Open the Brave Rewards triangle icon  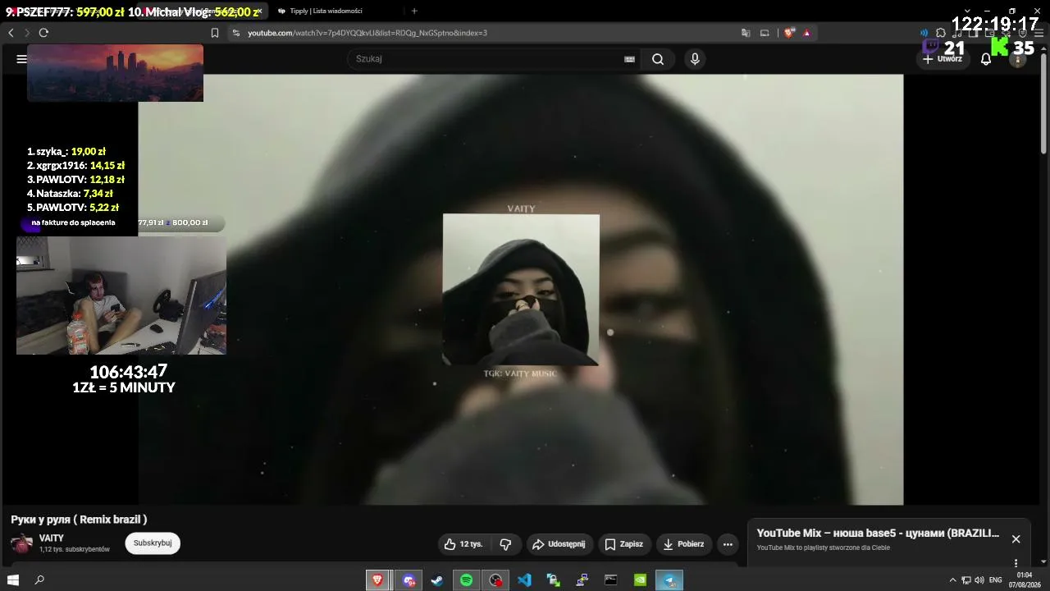point(807,33)
